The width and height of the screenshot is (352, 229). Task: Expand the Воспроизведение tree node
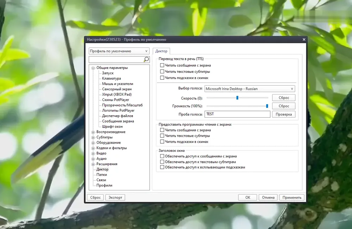[93, 132]
